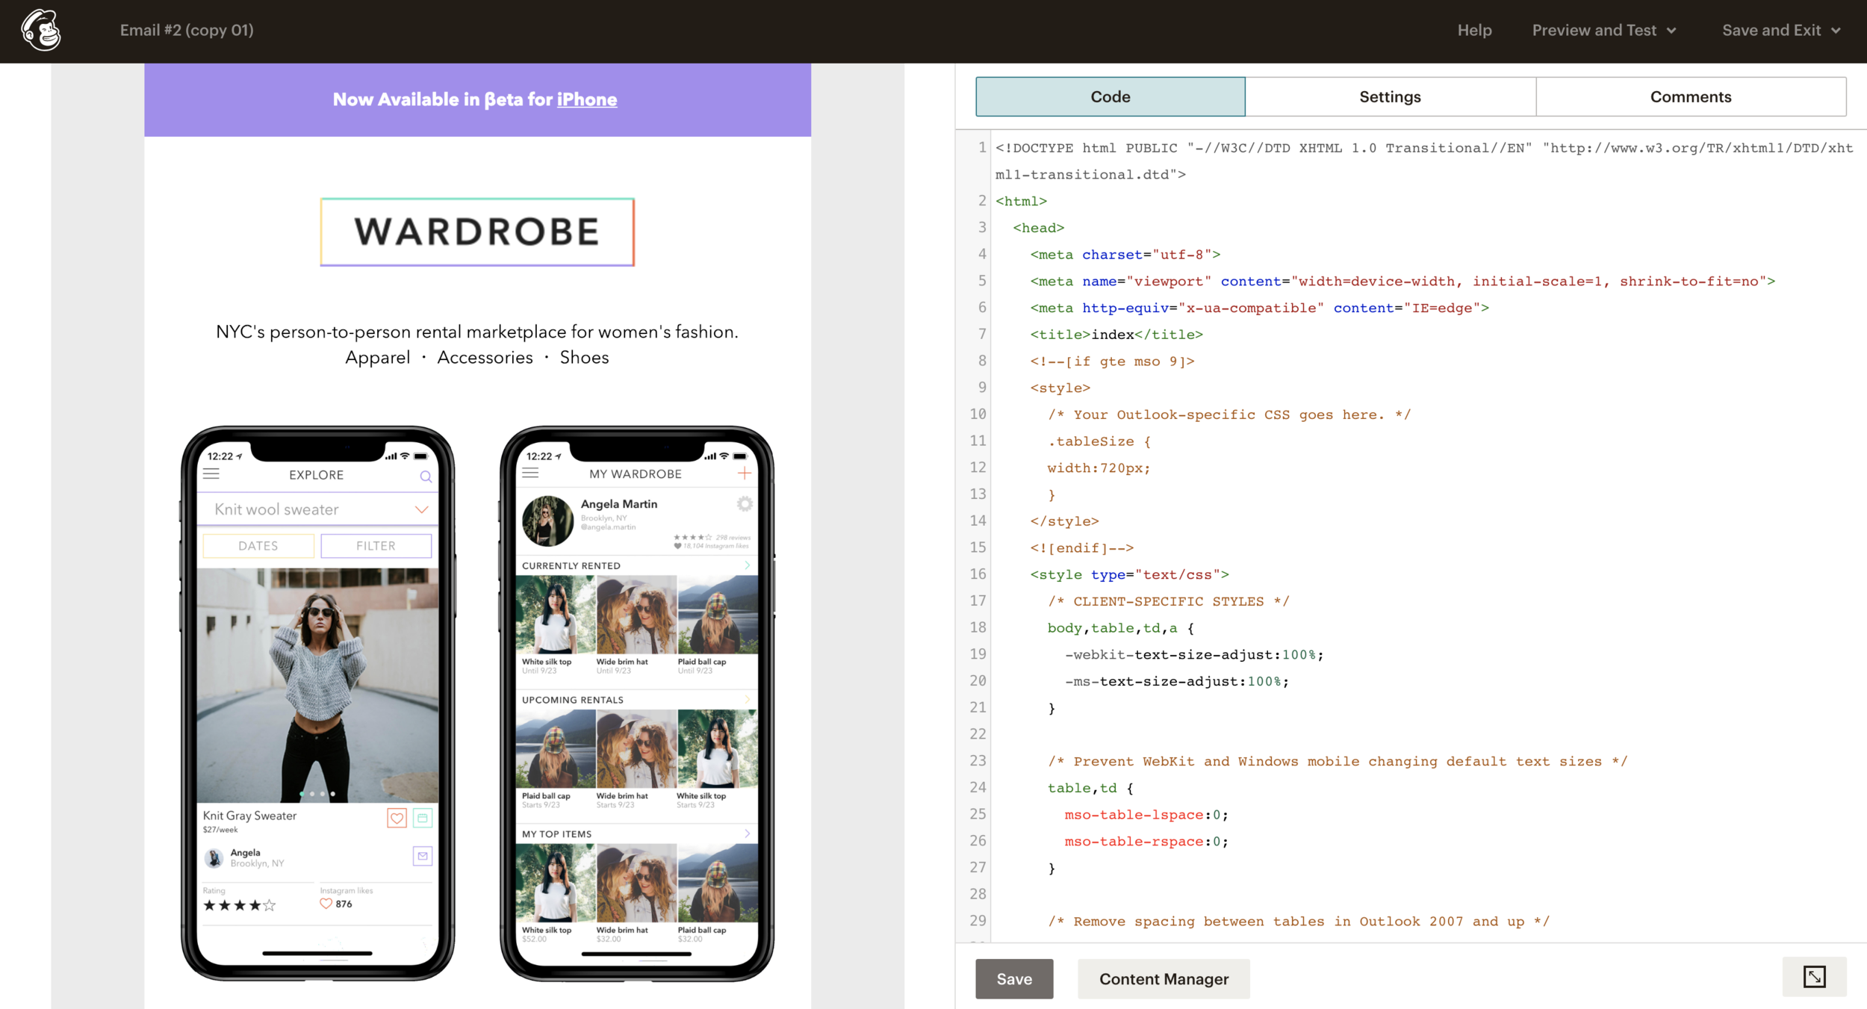The height and width of the screenshot is (1009, 1867).
Task: Click the NYC's person-to-person rental marketplace text
Action: coord(477,332)
